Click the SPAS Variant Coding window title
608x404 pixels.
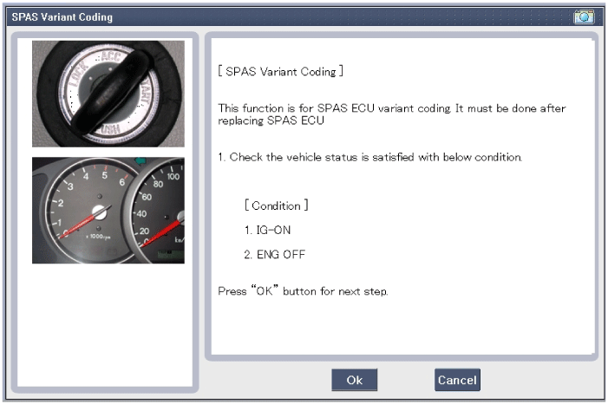pos(62,16)
